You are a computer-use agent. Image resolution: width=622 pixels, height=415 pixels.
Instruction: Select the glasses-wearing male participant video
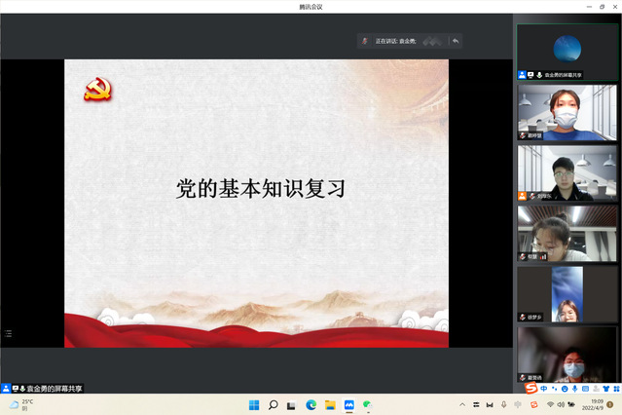[567, 172]
